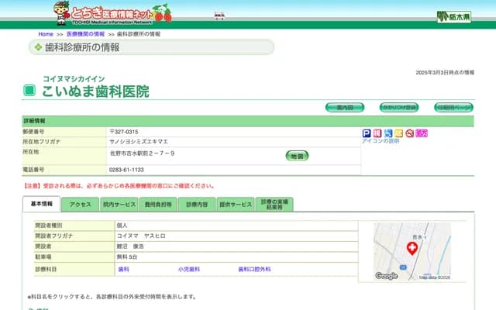Click the red 【注意】 notice text

point(119,186)
